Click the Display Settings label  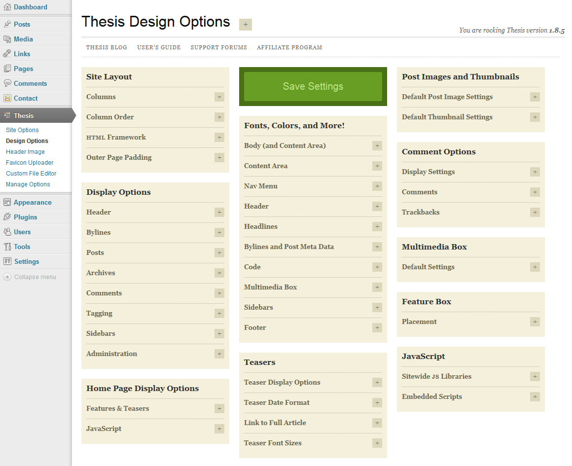(429, 172)
